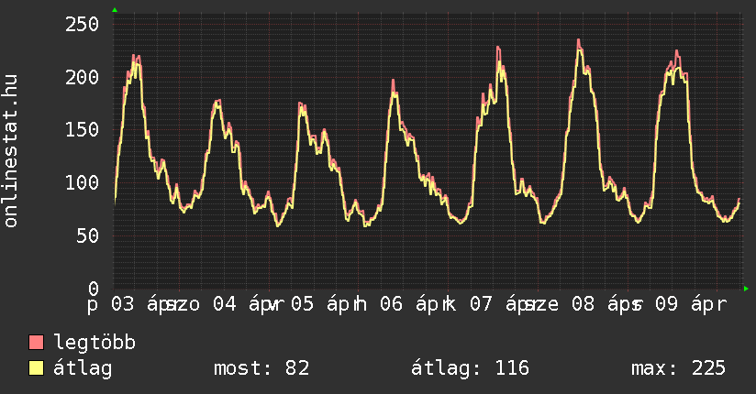The image size is (756, 394).
Task: Click the 'átlag: 116' average statistic
Action: point(471,368)
